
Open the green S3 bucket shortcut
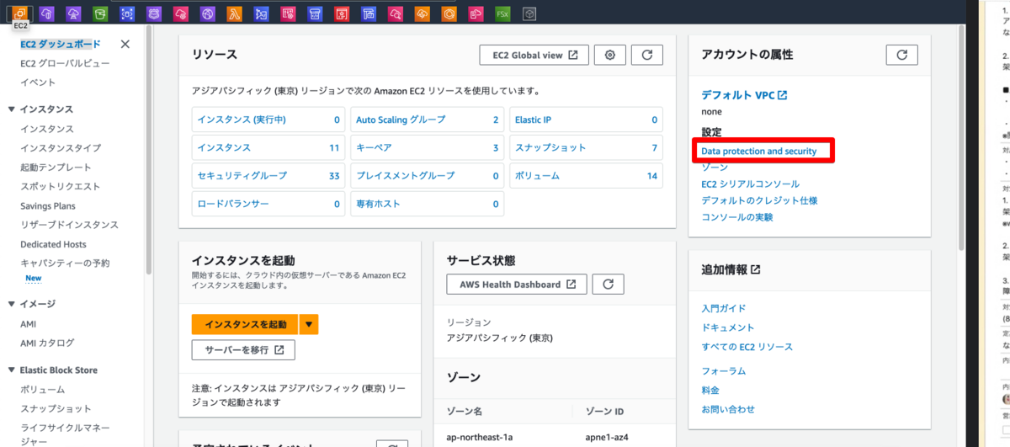pyautogui.click(x=99, y=13)
